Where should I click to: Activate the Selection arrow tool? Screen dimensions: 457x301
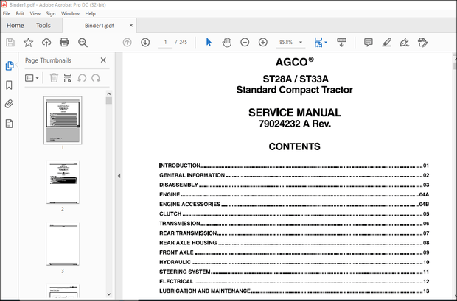[209, 43]
